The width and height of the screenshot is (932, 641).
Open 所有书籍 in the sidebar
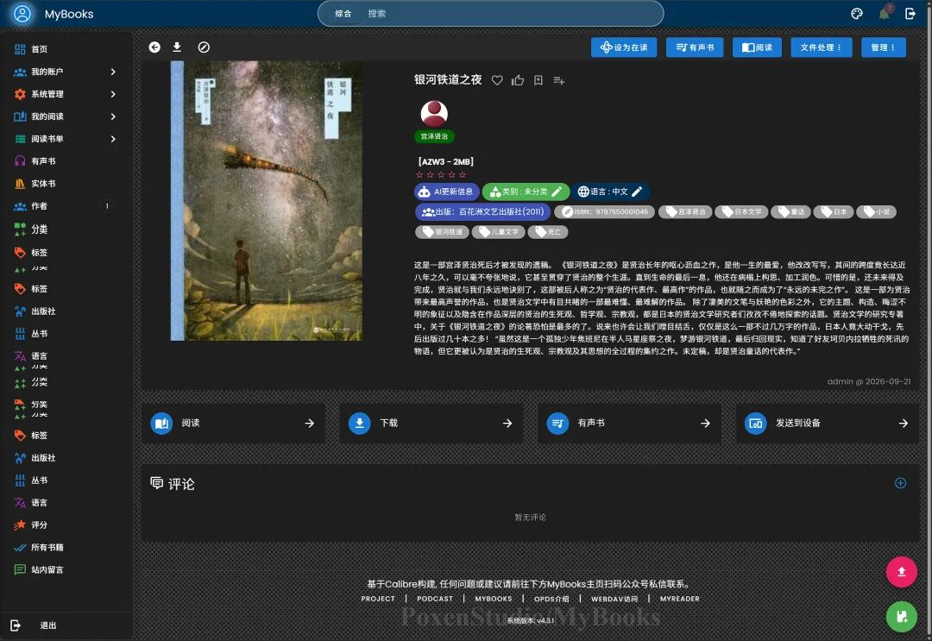pyautogui.click(x=66, y=547)
